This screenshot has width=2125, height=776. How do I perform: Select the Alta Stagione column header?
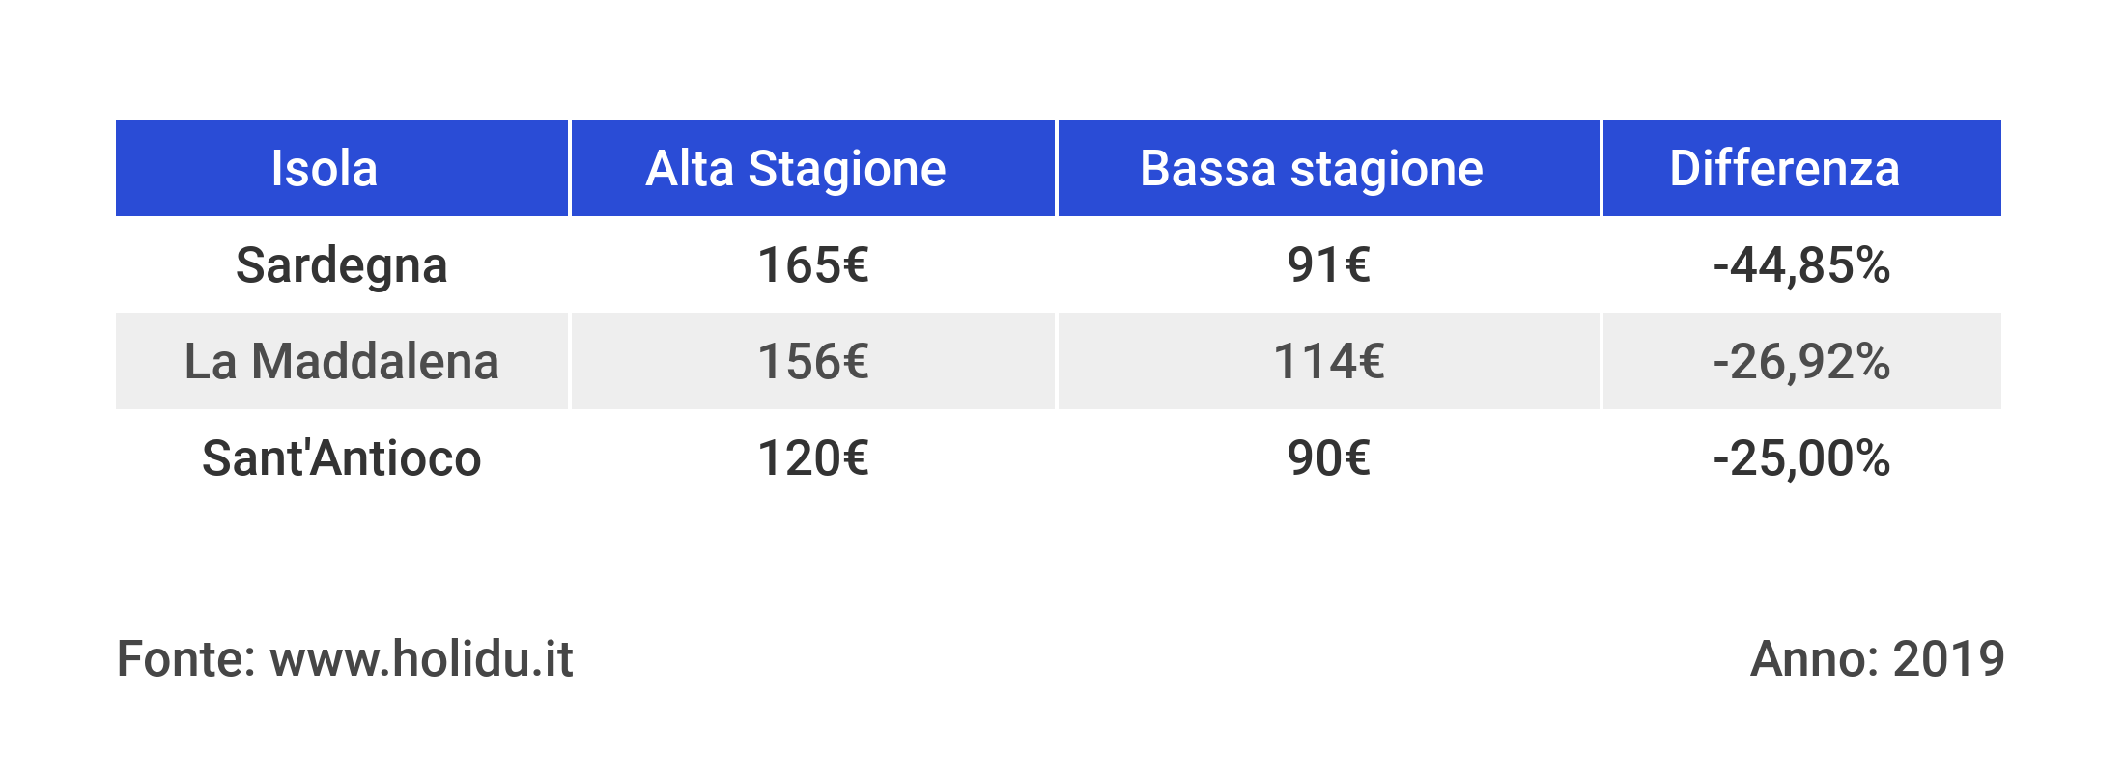click(795, 169)
